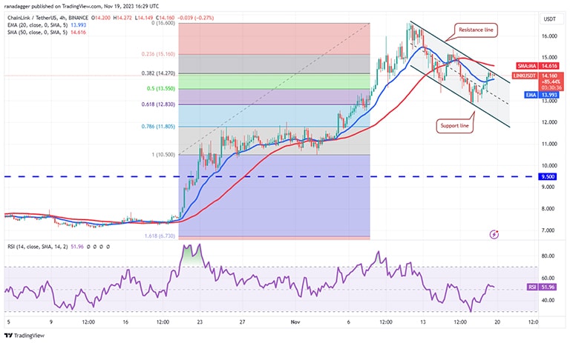This screenshot has width=570, height=343.
Task: Click the 1.618 (6.730) Fibonacci level label
Action: [x=160, y=236]
